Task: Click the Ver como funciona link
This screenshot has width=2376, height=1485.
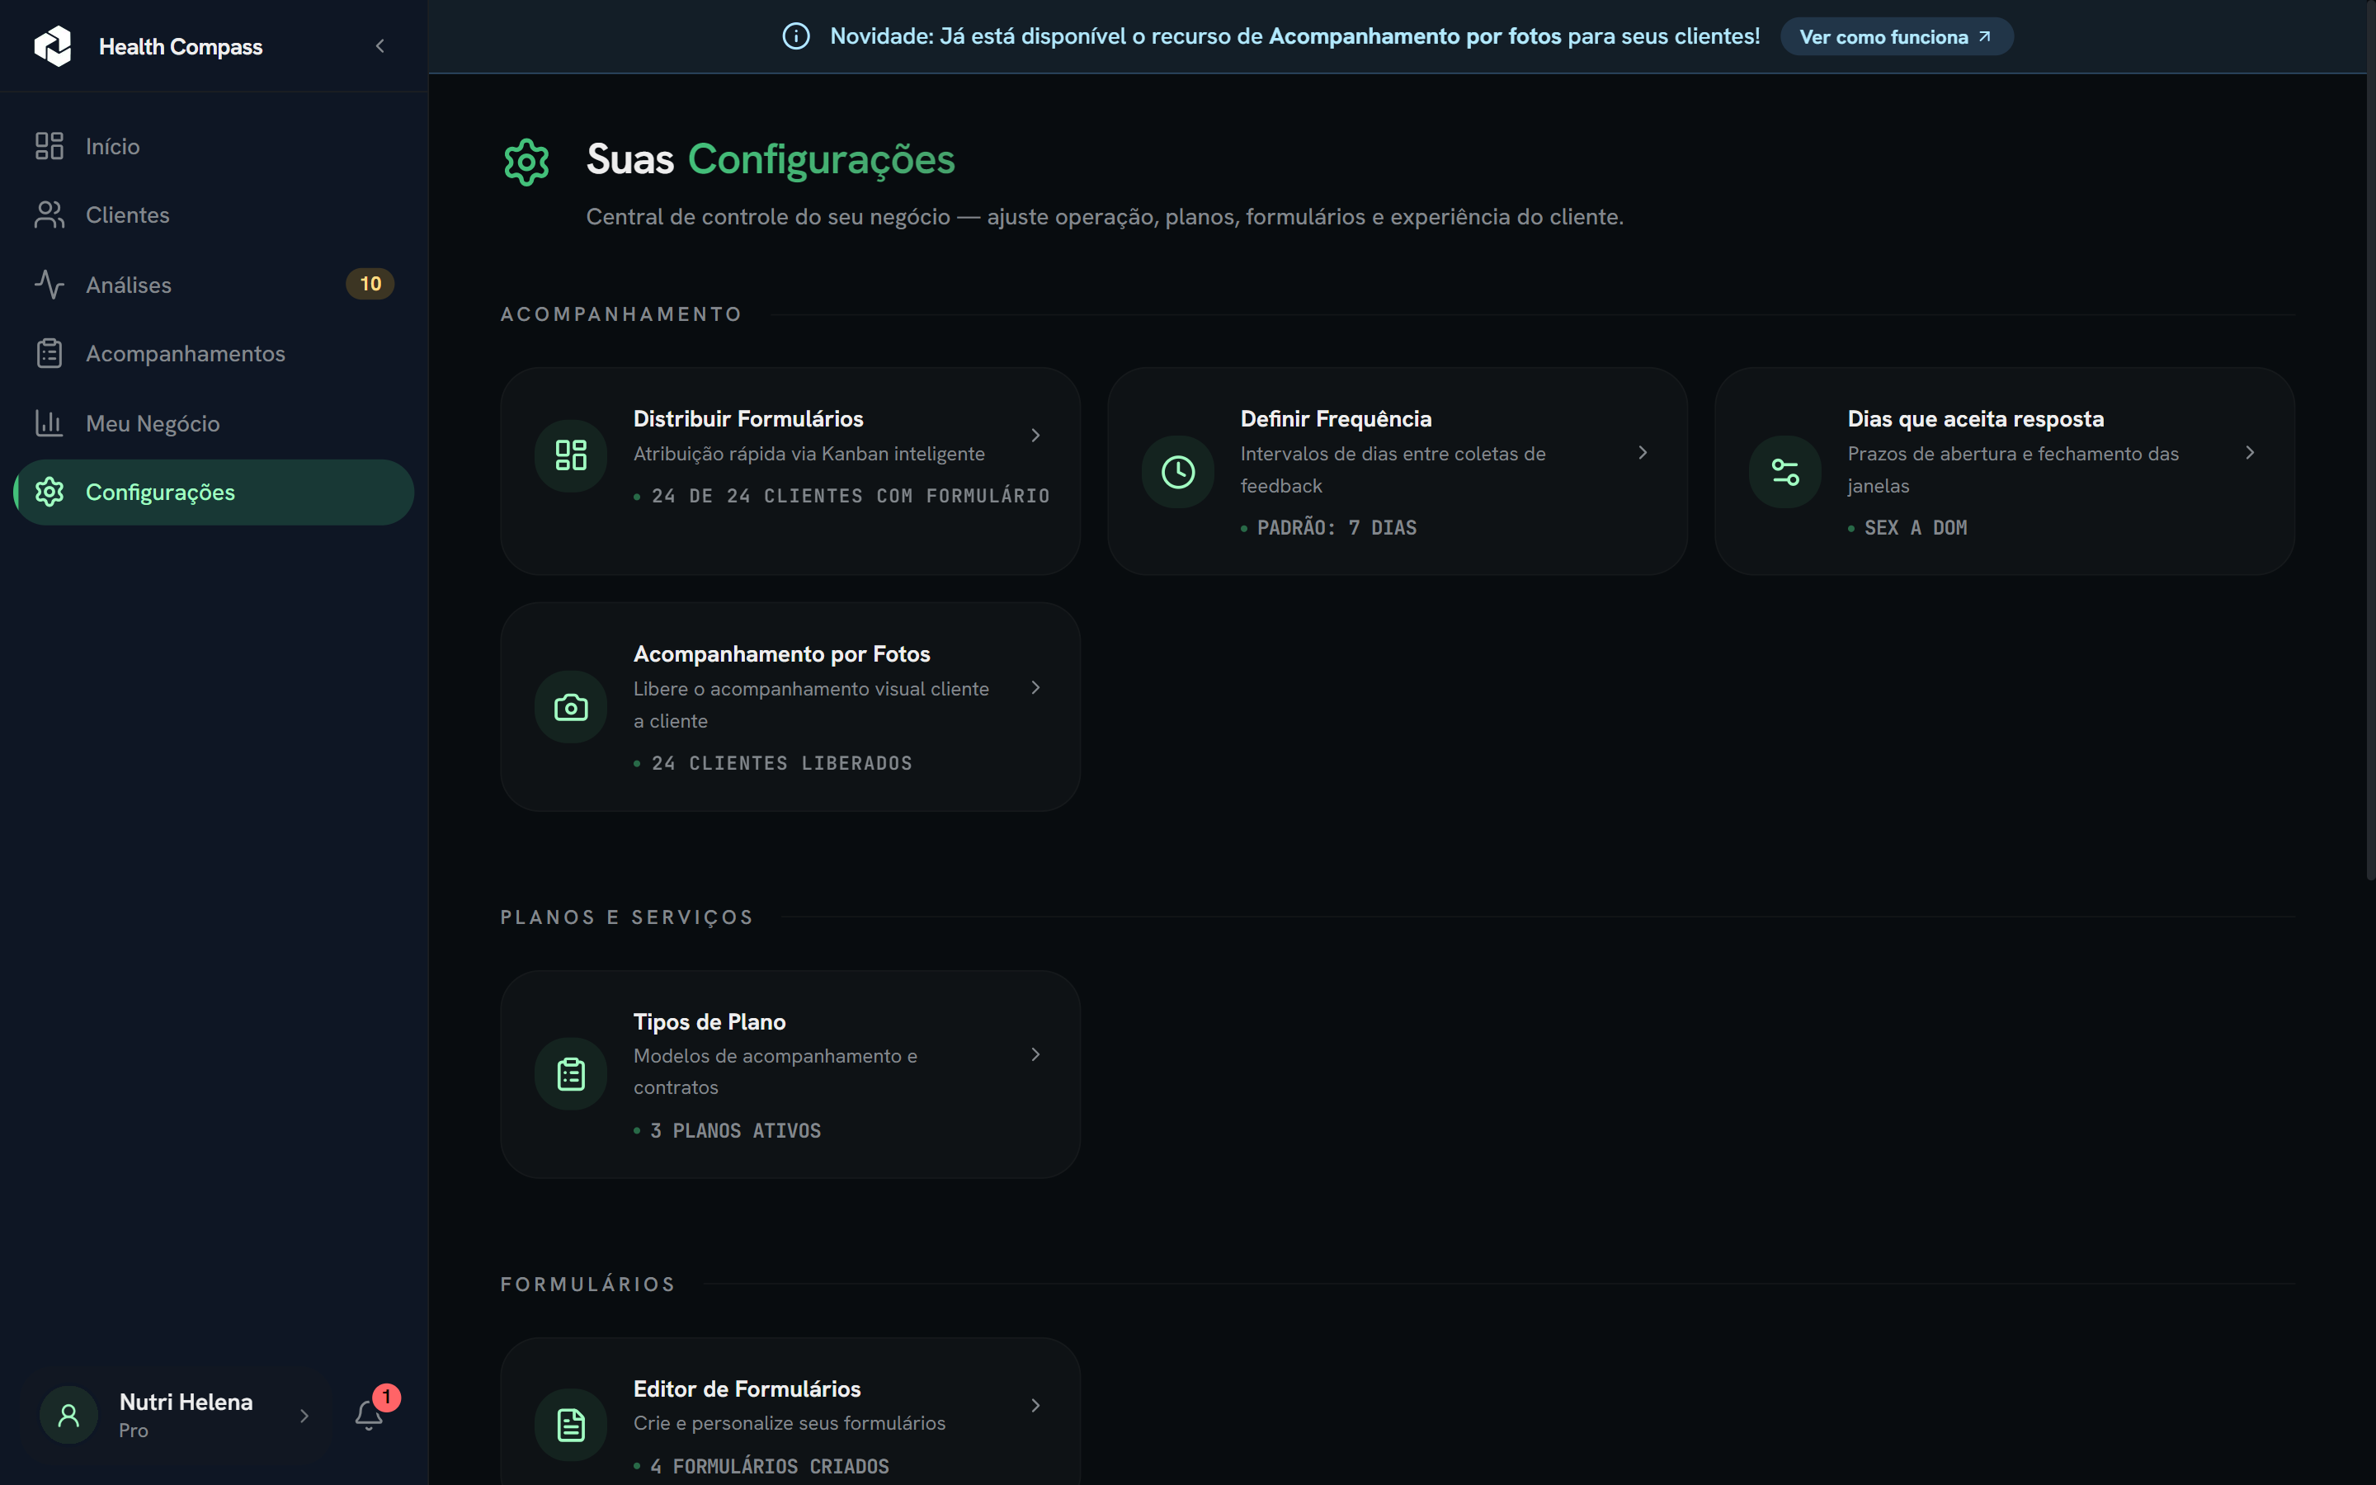Action: click(1896, 36)
